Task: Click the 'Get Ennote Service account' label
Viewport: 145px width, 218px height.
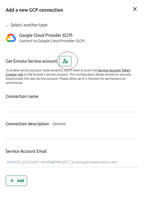Action: [31, 61]
